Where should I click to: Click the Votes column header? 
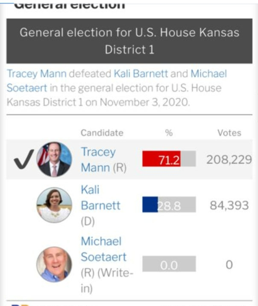pyautogui.click(x=229, y=133)
